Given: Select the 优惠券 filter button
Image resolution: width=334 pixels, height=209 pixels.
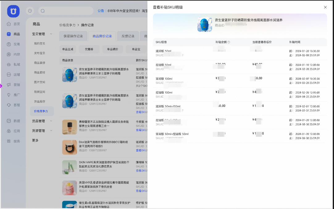Looking at the screenshot, I should 89,49.
